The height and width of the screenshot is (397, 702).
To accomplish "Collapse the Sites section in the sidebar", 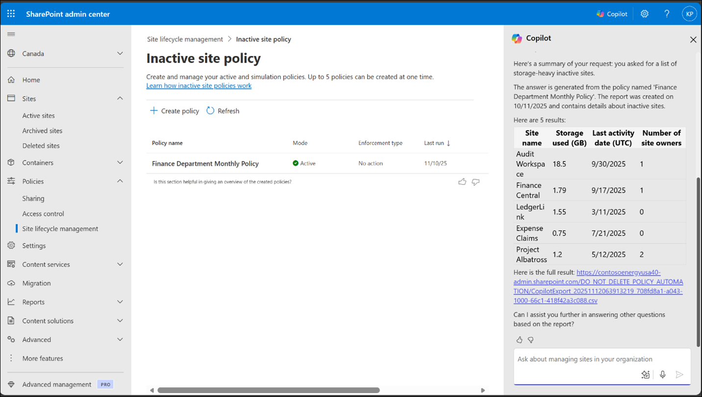I will (120, 98).
